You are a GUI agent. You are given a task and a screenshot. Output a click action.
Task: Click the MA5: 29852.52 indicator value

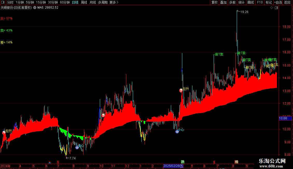(48, 8)
